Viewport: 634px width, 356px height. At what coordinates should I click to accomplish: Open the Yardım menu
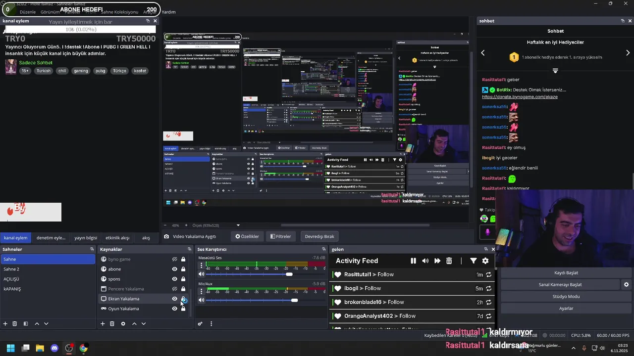click(168, 12)
